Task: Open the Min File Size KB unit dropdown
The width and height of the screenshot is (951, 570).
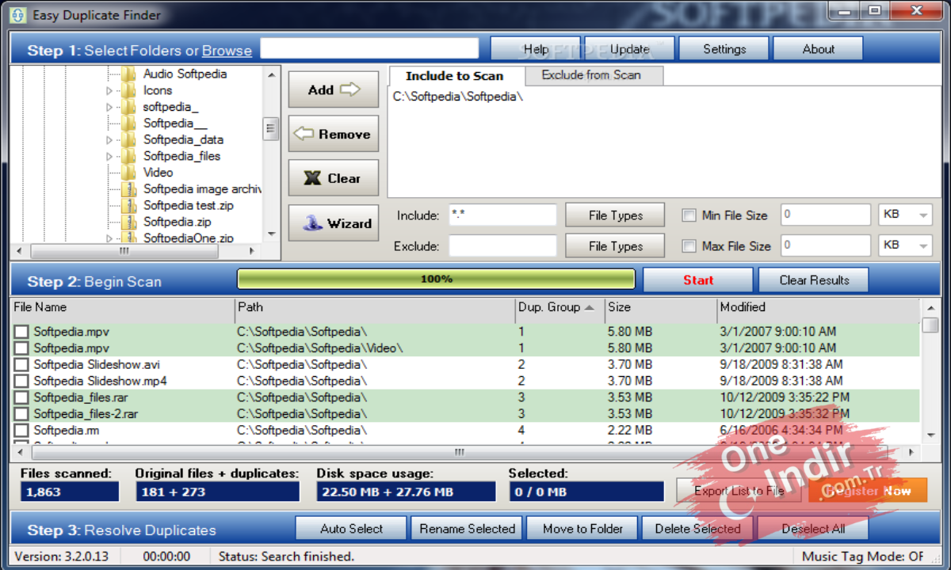Action: 905,215
